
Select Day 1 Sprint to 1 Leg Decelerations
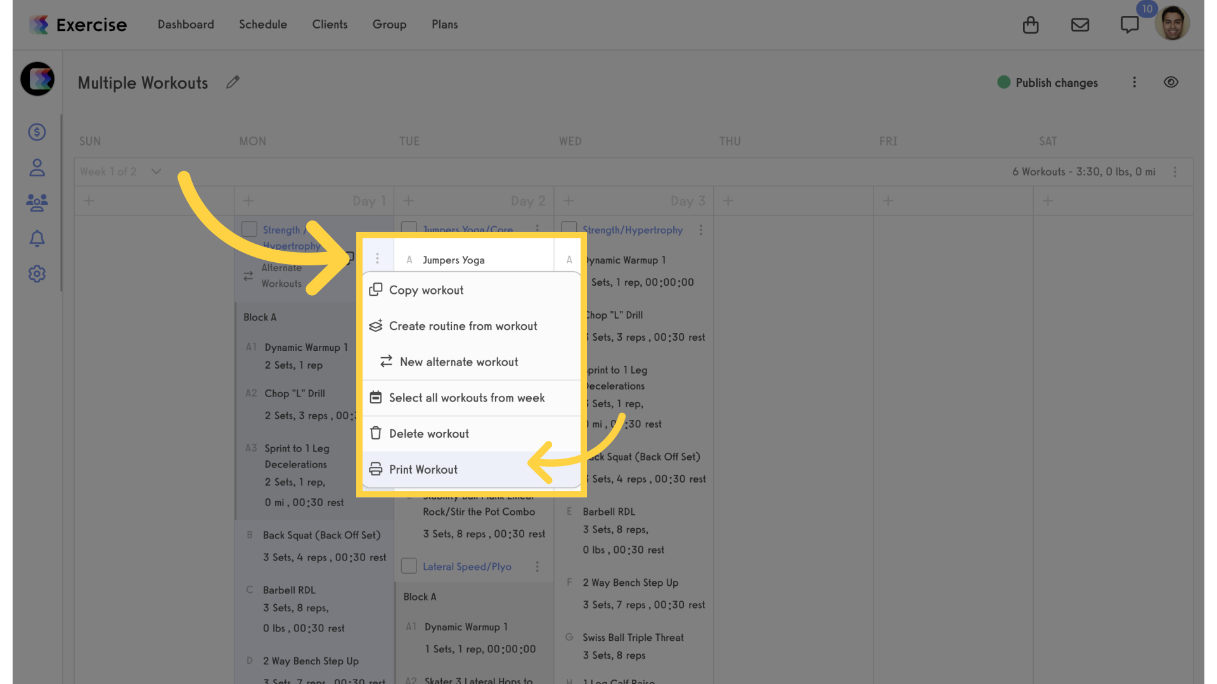tap(297, 456)
